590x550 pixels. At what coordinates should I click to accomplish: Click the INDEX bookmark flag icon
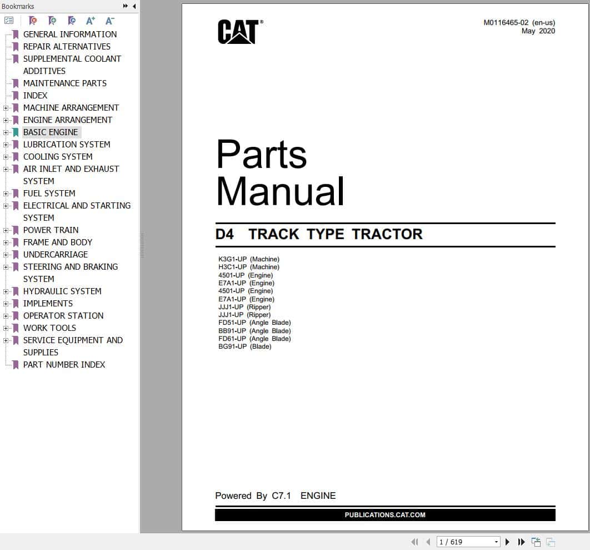click(x=16, y=95)
